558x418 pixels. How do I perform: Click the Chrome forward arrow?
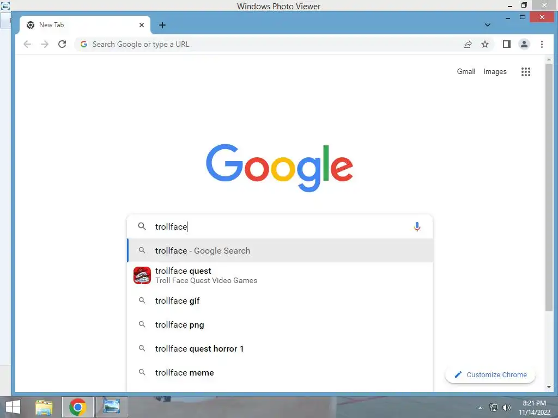45,44
